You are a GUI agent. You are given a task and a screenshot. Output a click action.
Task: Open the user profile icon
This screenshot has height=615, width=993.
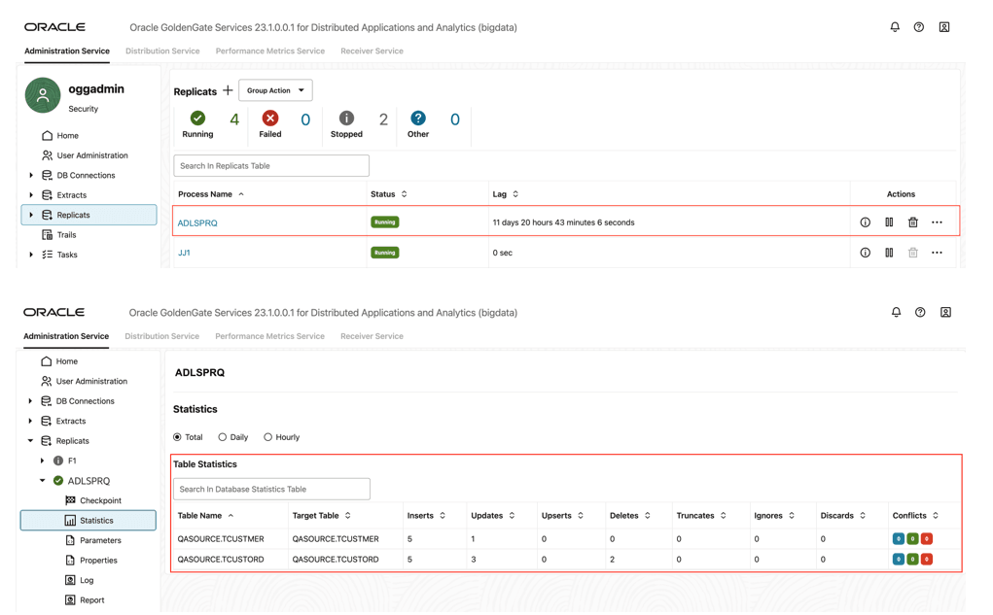(x=943, y=27)
